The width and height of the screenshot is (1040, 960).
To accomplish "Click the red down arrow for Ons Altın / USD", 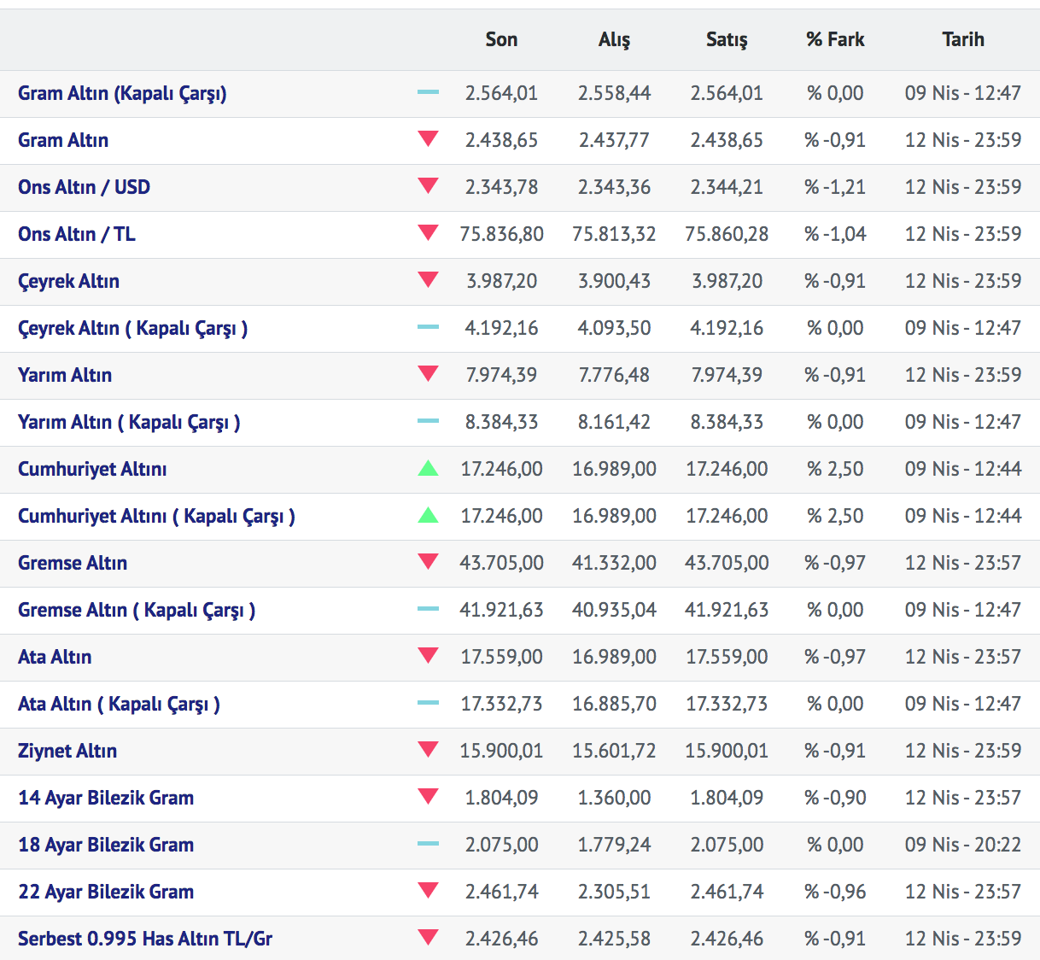I will [428, 185].
